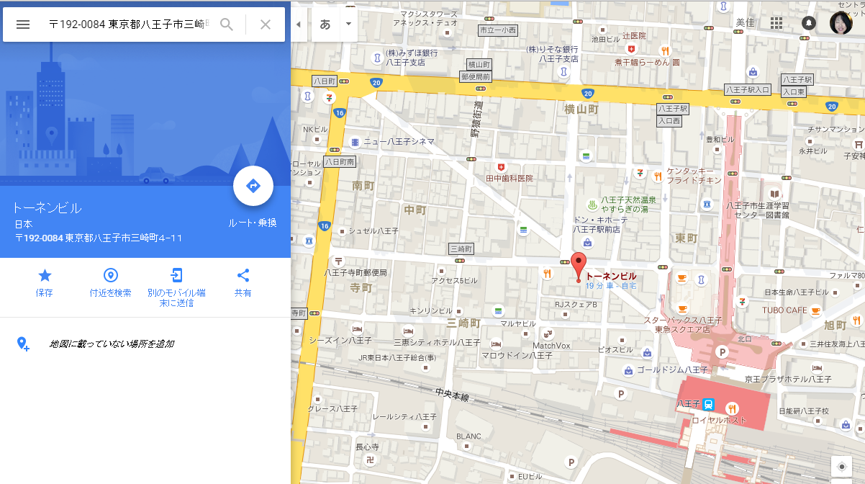Open the notifications bell
865x484 pixels.
pos(809,23)
